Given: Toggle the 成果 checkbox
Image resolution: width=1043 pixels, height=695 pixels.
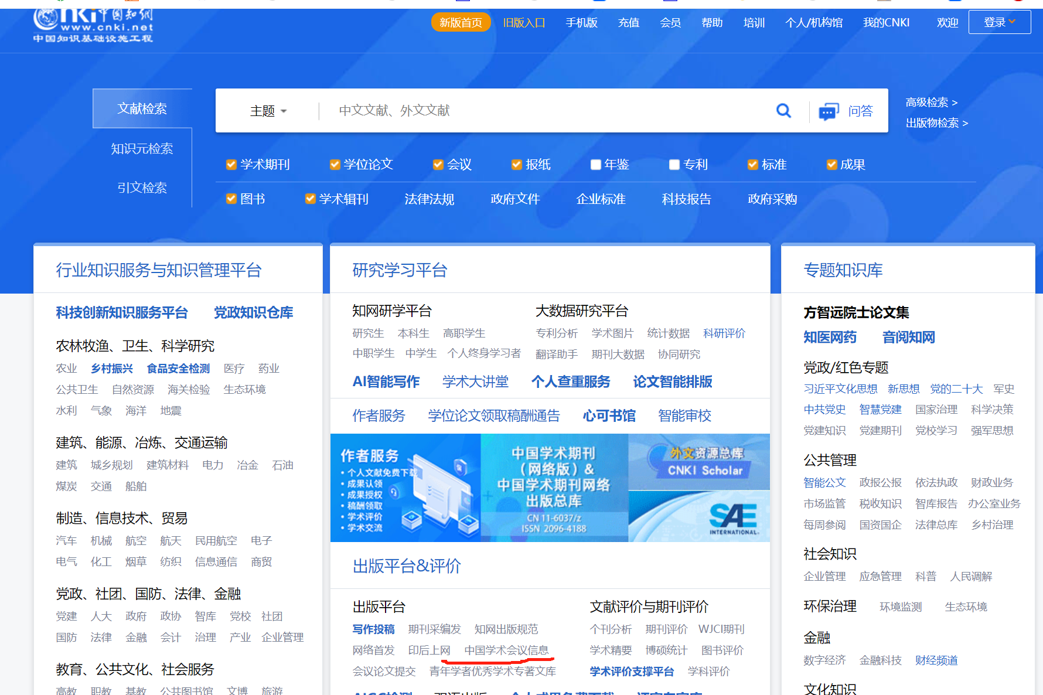Looking at the screenshot, I should 831,165.
